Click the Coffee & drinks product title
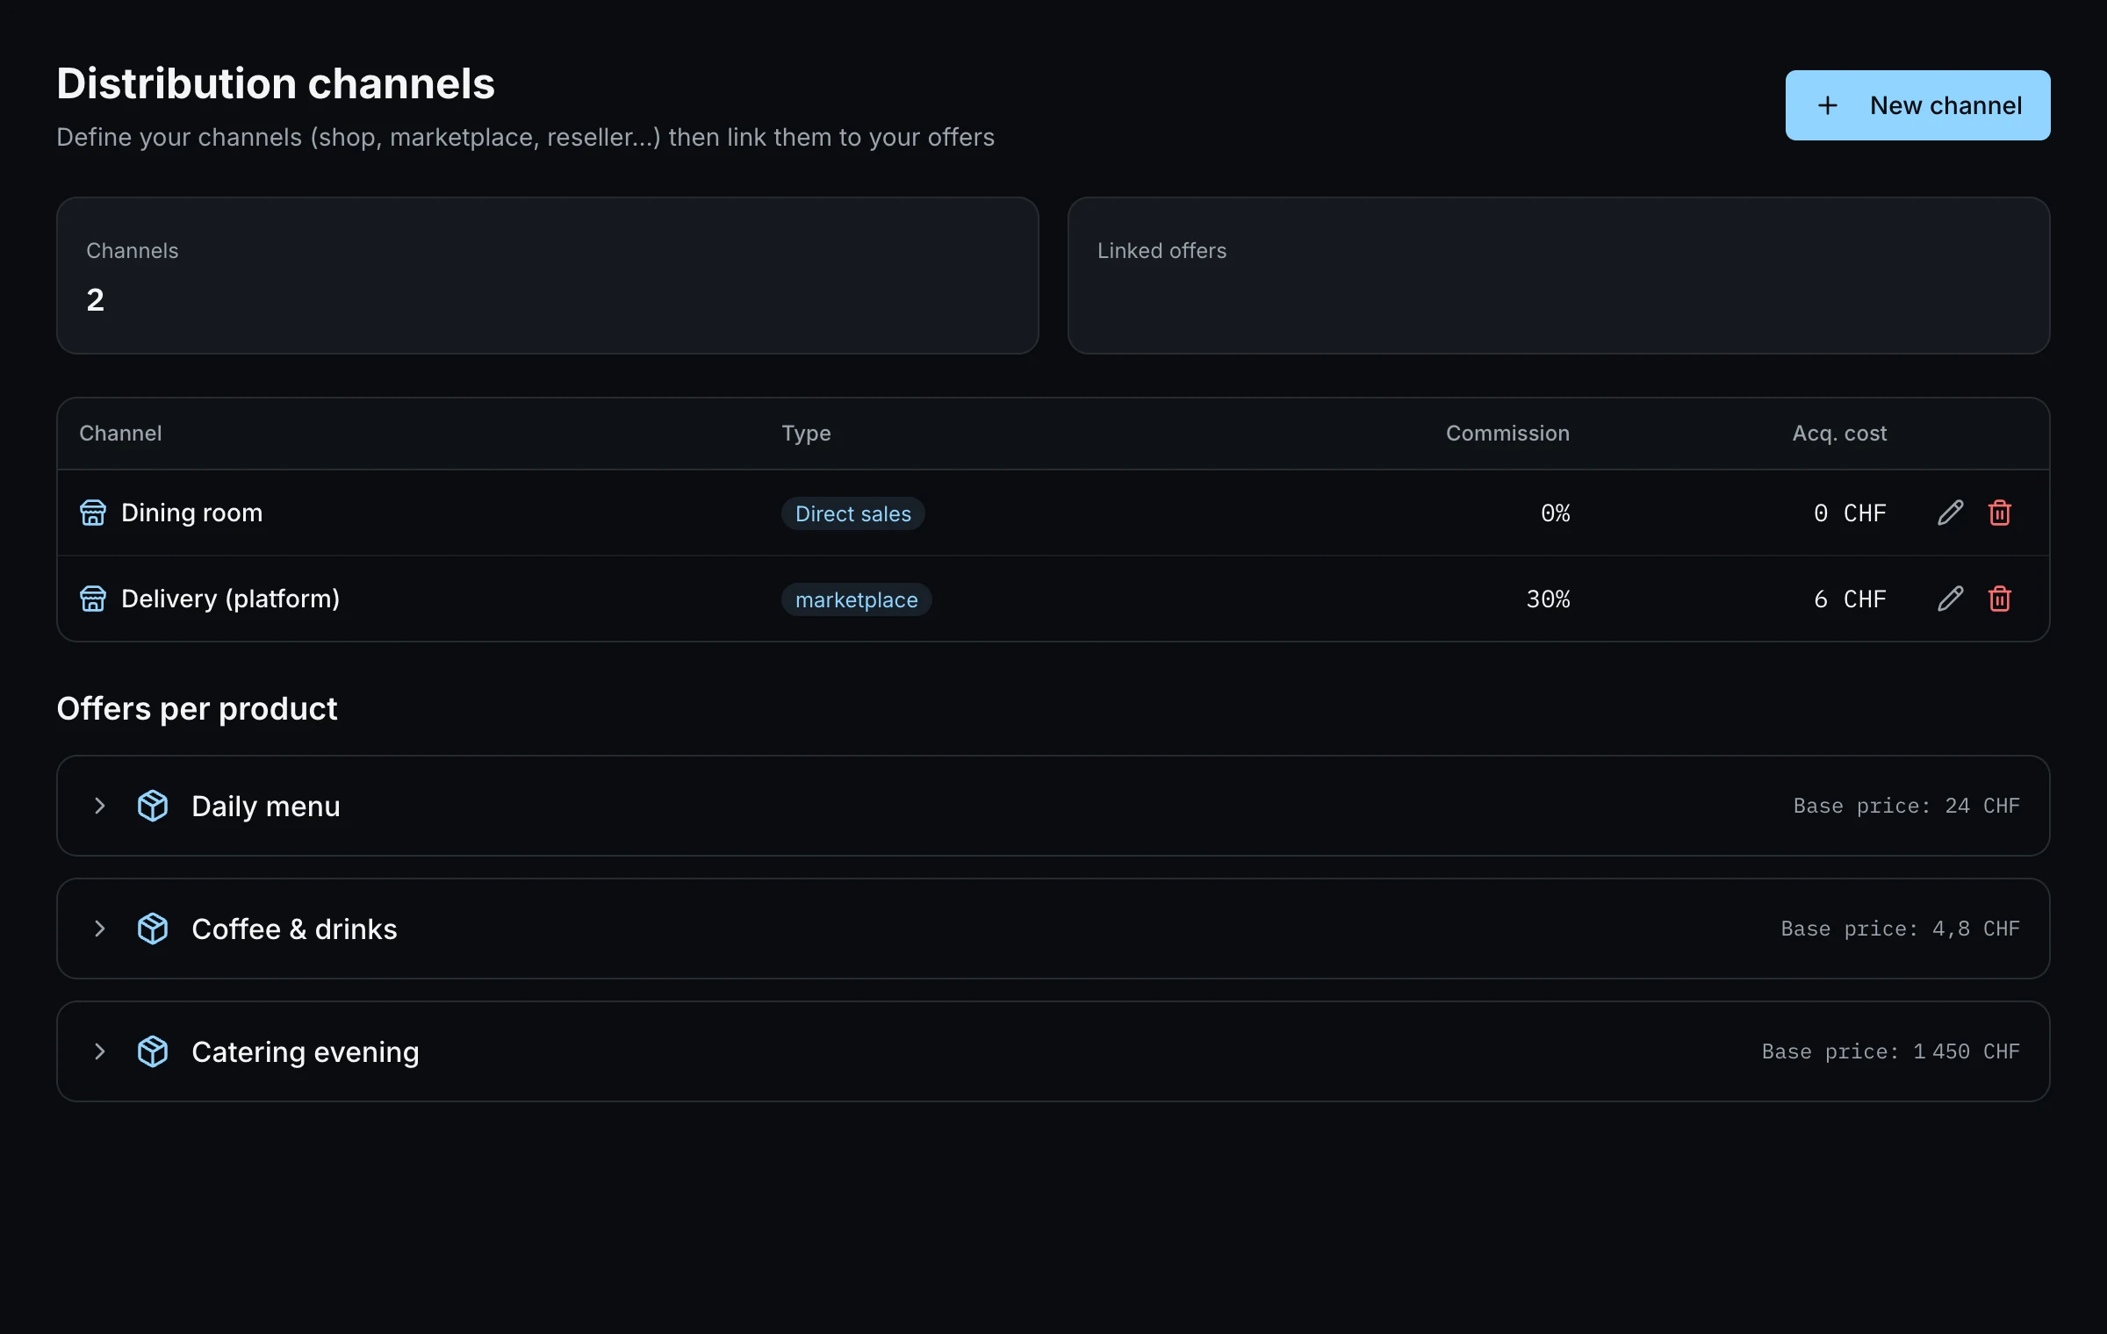The width and height of the screenshot is (2107, 1334). click(294, 929)
